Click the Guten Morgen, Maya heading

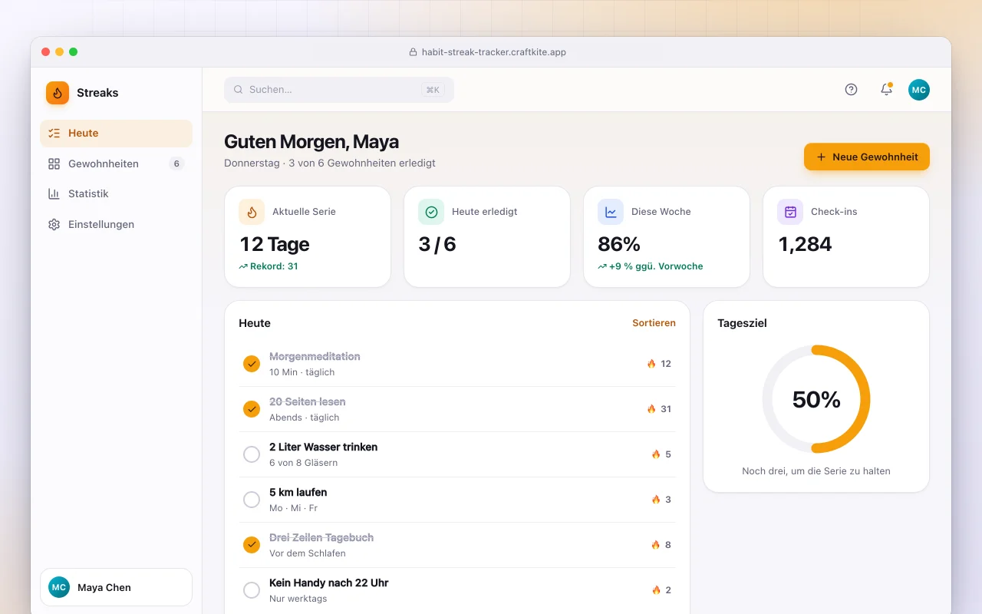[311, 142]
